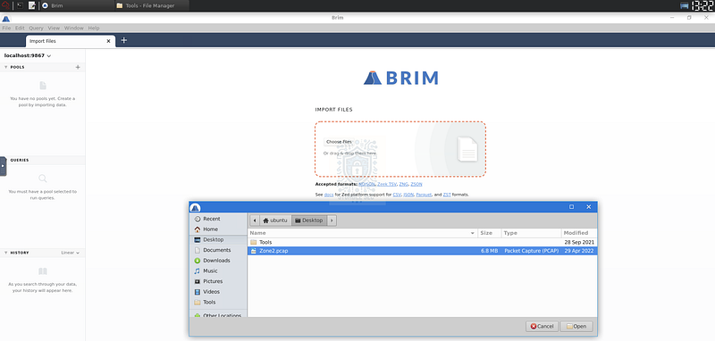Image resolution: width=715 pixels, height=341 pixels.
Task: Open Pictures in file dialog sidebar
Action: point(217,281)
